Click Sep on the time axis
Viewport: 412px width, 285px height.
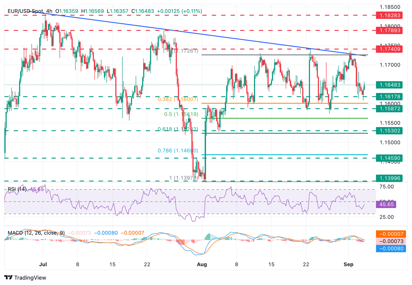pyautogui.click(x=349, y=264)
